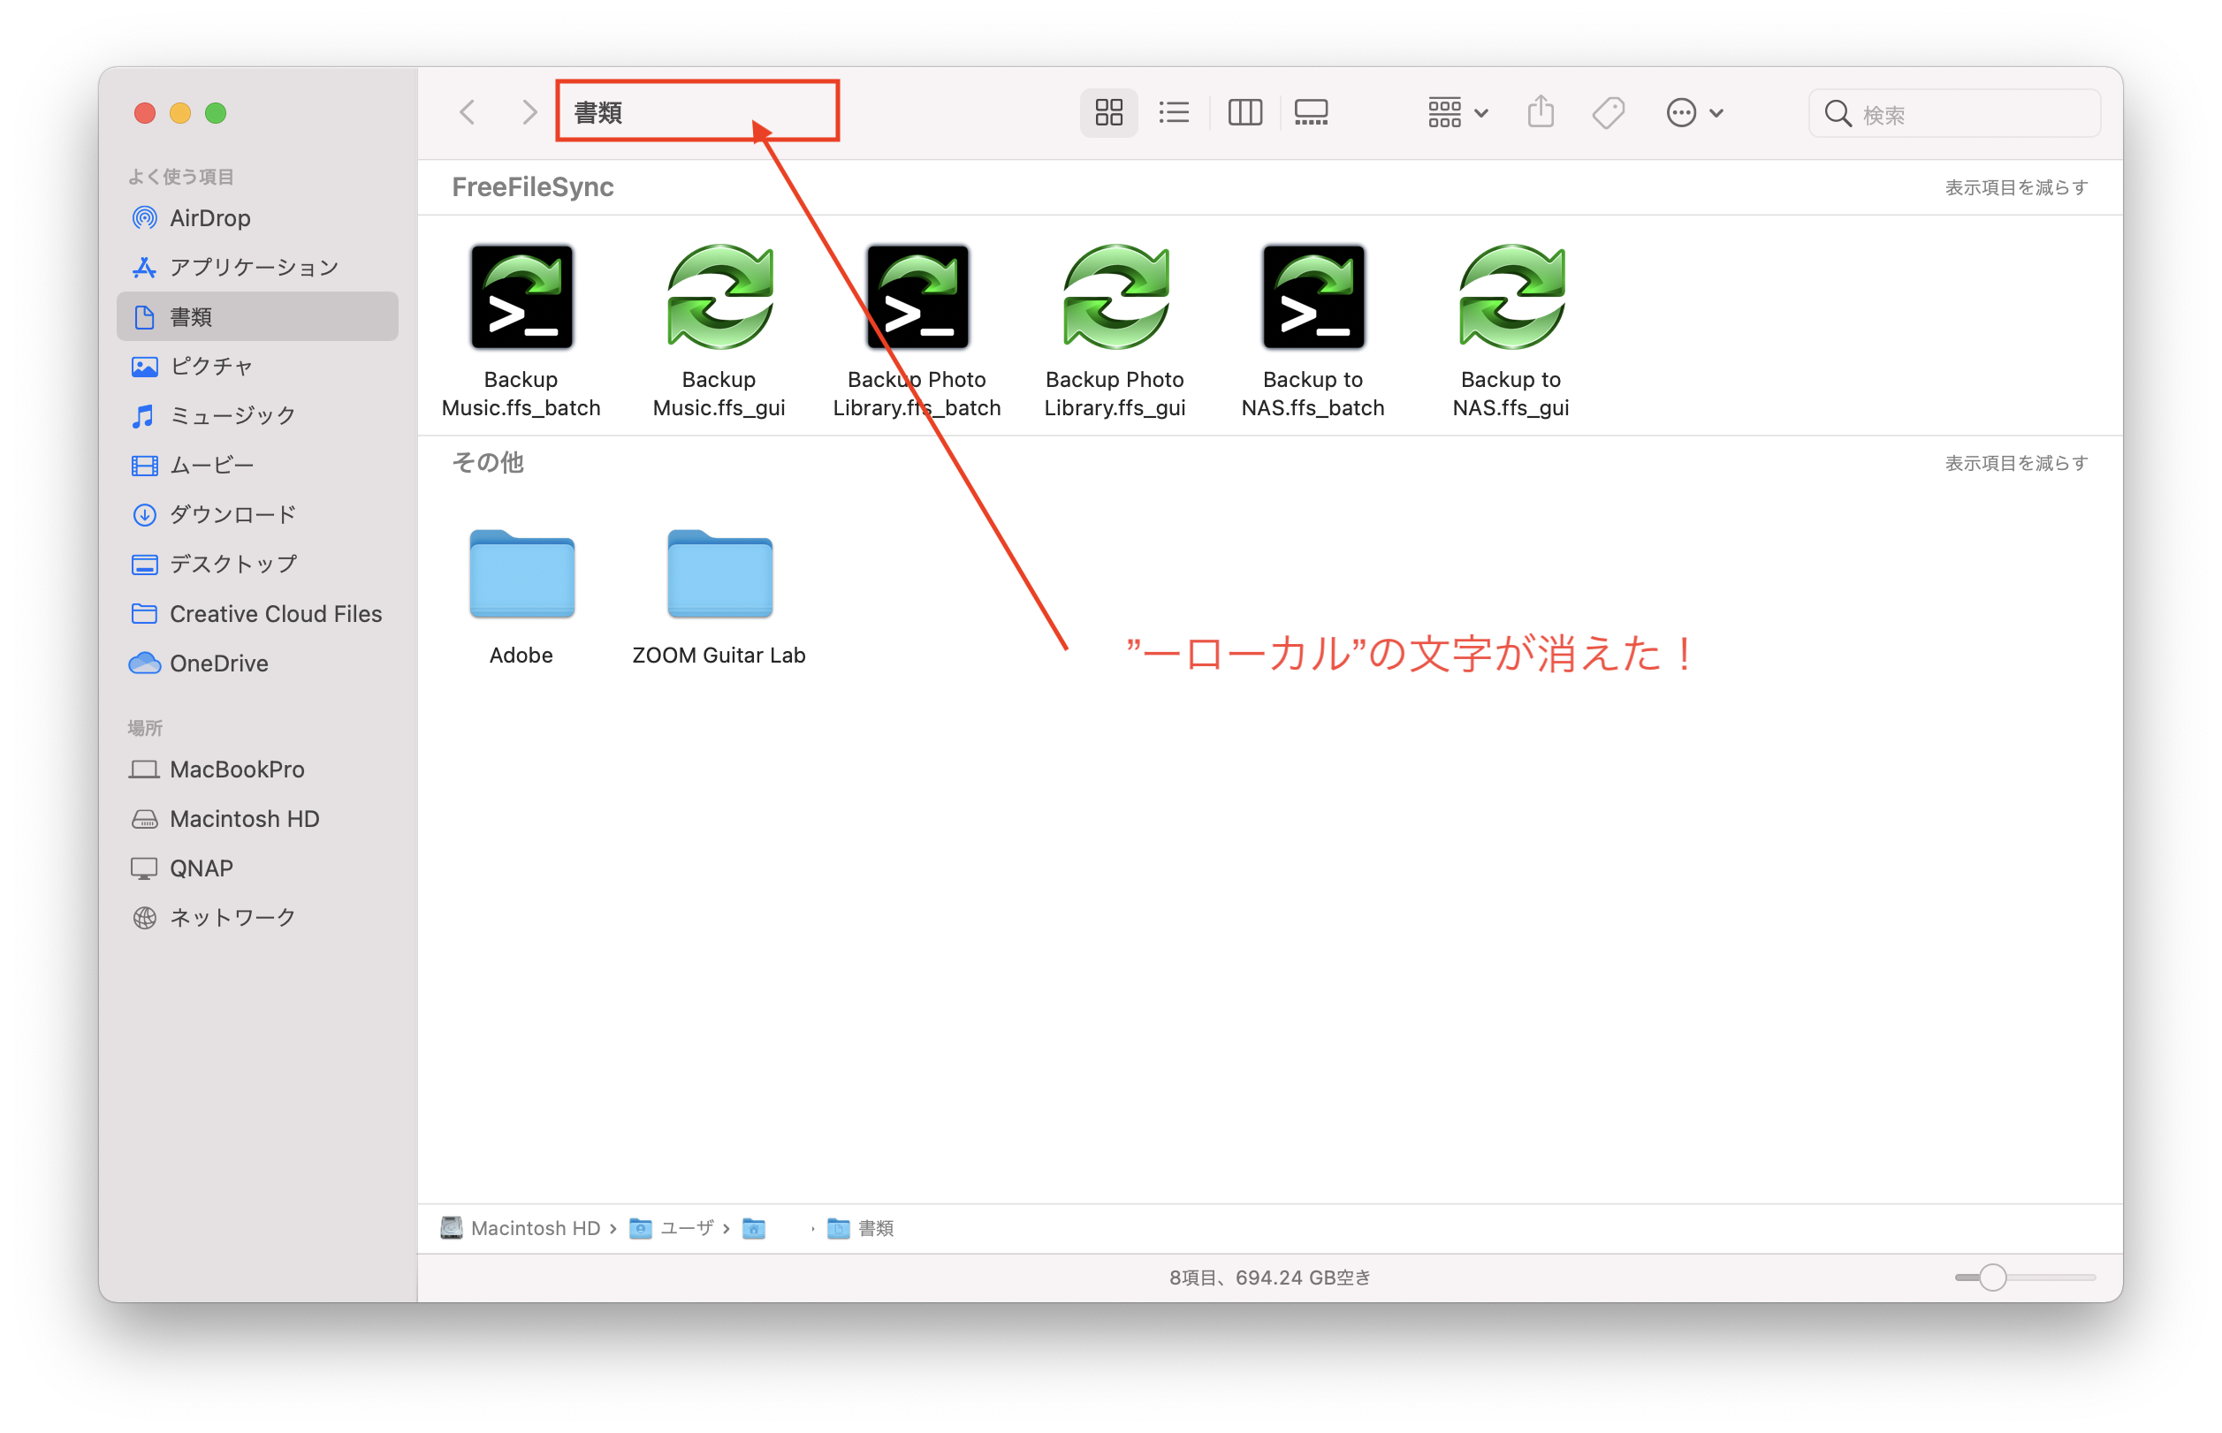
Task: Show fewer FreeFileSync items link
Action: point(2015,187)
